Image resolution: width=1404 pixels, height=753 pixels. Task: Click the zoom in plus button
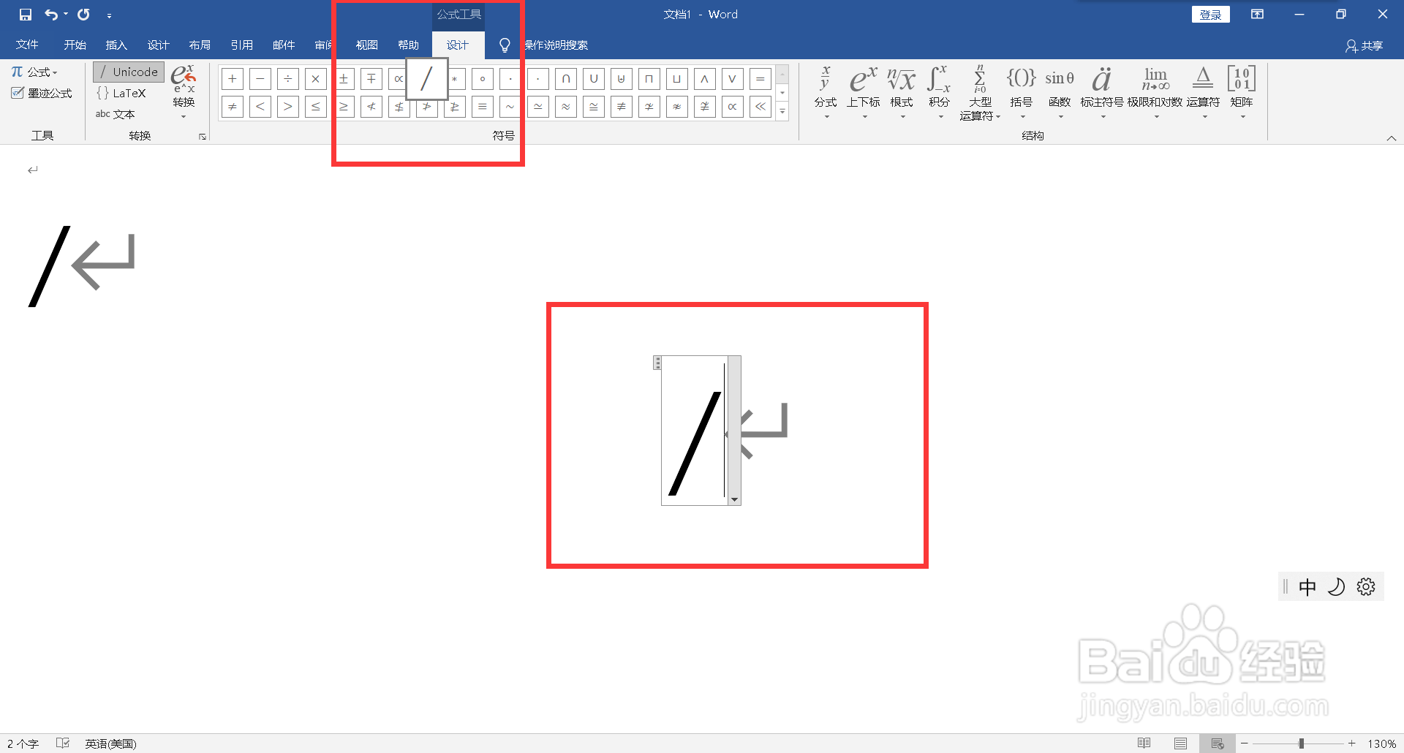click(1352, 743)
